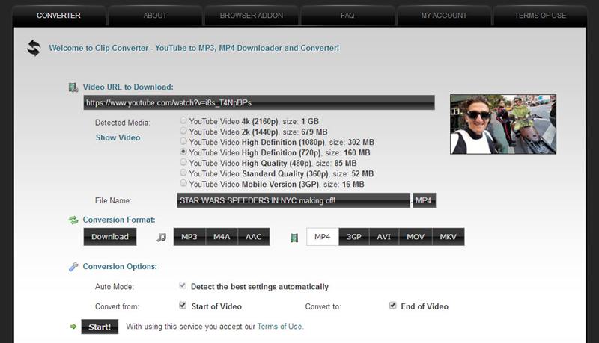The height and width of the screenshot is (343, 599).
Task: Click the film strip icon beside Video URL
Action: [73, 87]
